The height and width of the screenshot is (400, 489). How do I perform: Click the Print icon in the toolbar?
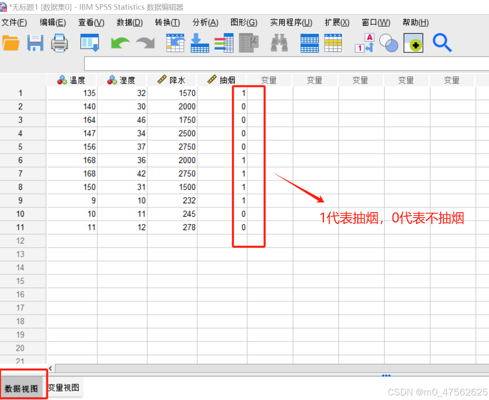point(59,43)
